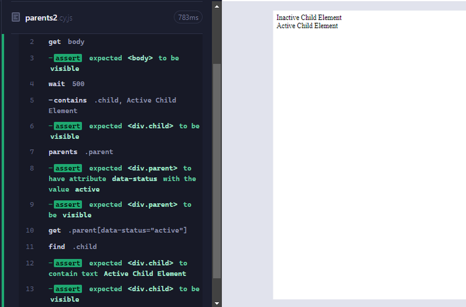This screenshot has height=307, width=466.
Task: Select line 9 assert div.parent visible
Action: click(110, 210)
